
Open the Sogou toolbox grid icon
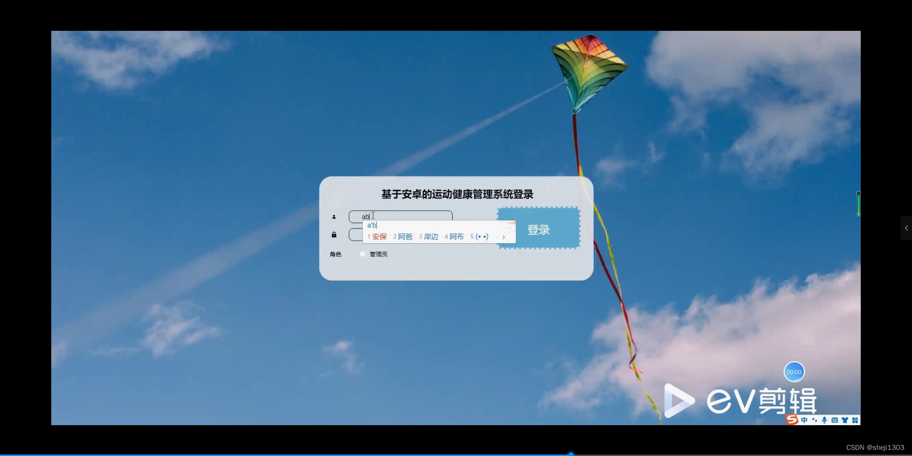(x=855, y=420)
